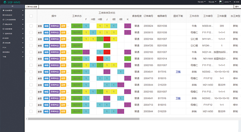Check the row checkbox for order 2003624
This screenshot has width=241, height=132.
coord(31,26)
